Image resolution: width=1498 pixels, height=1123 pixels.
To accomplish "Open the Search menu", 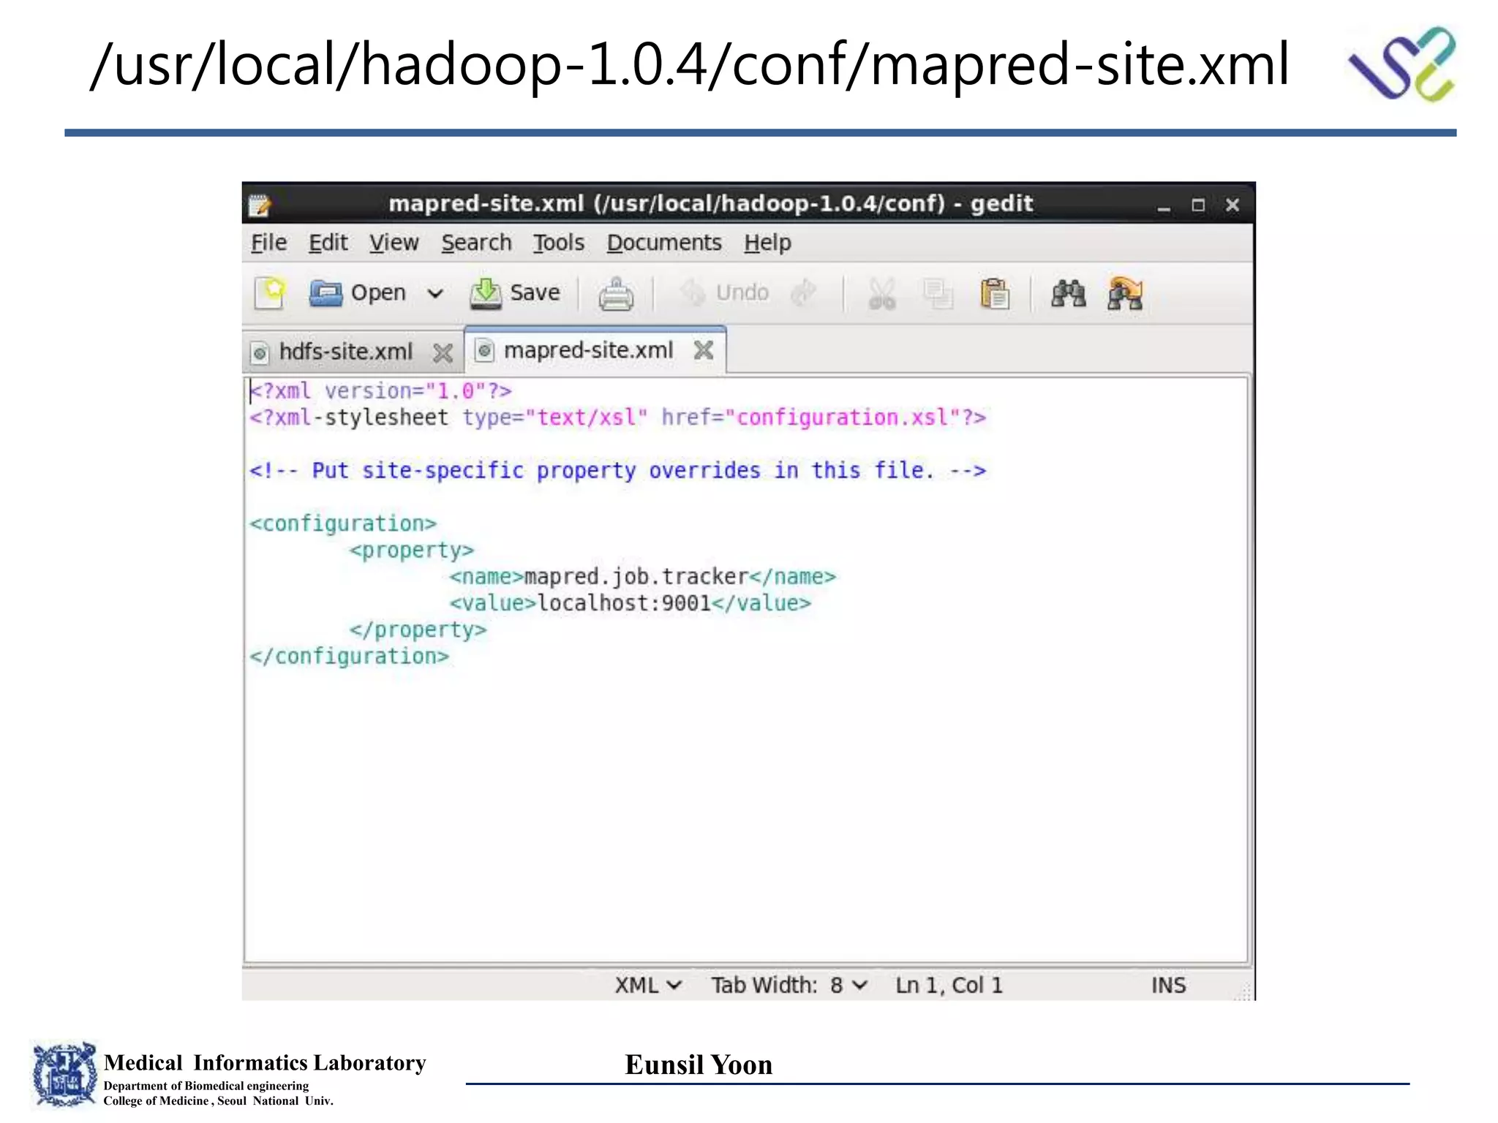I will pyautogui.click(x=476, y=243).
